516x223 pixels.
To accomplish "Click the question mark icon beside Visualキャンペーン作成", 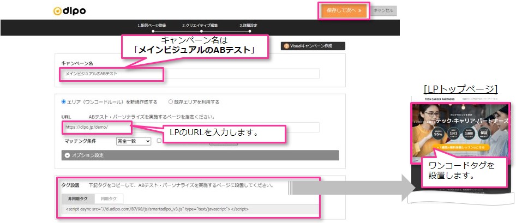I will point(286,46).
